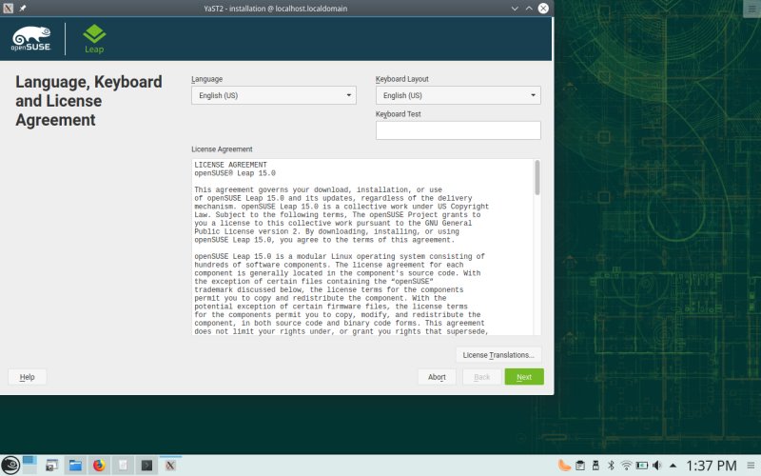Open the clipboard tray icon

(x=580, y=466)
